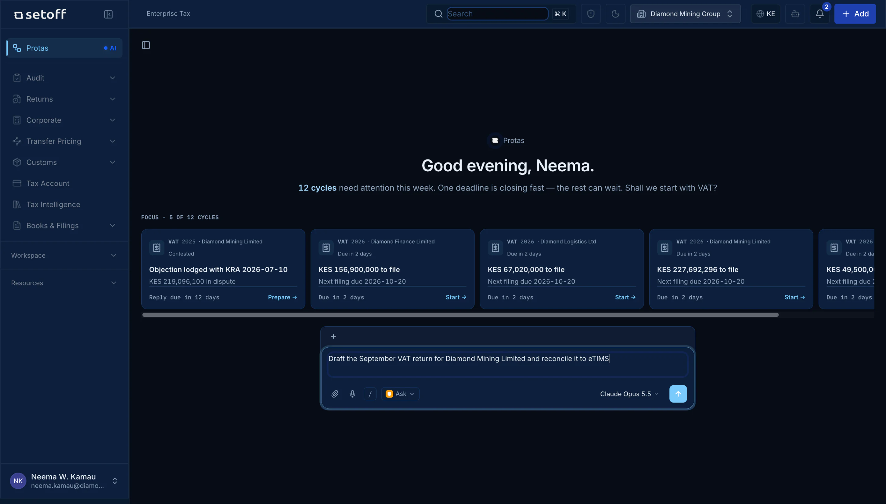Collapse the left sidebar with the panel icon
Screen dimensions: 886x504
(108, 14)
